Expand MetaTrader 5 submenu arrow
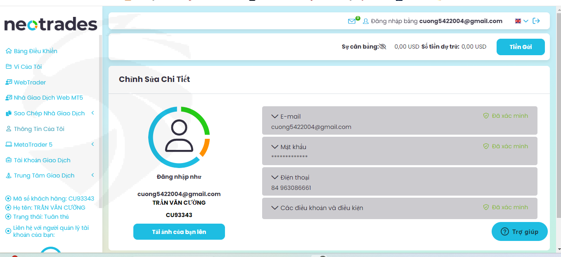Image resolution: width=561 pixels, height=257 pixels. point(93,144)
